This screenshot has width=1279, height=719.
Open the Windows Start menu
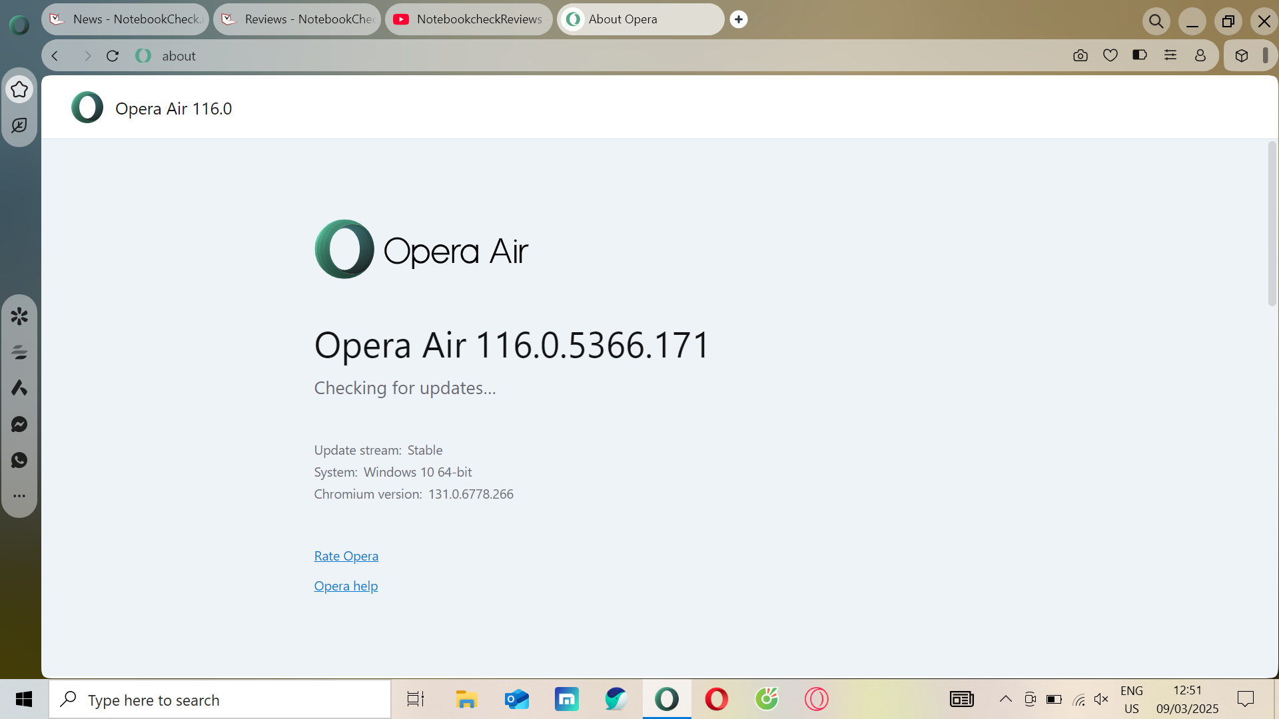pyautogui.click(x=24, y=699)
